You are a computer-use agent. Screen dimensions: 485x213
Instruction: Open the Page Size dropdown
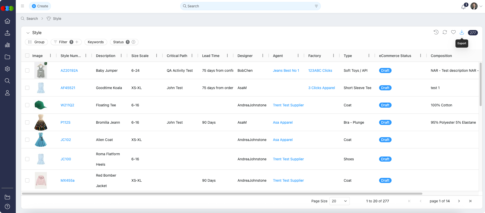(x=339, y=201)
